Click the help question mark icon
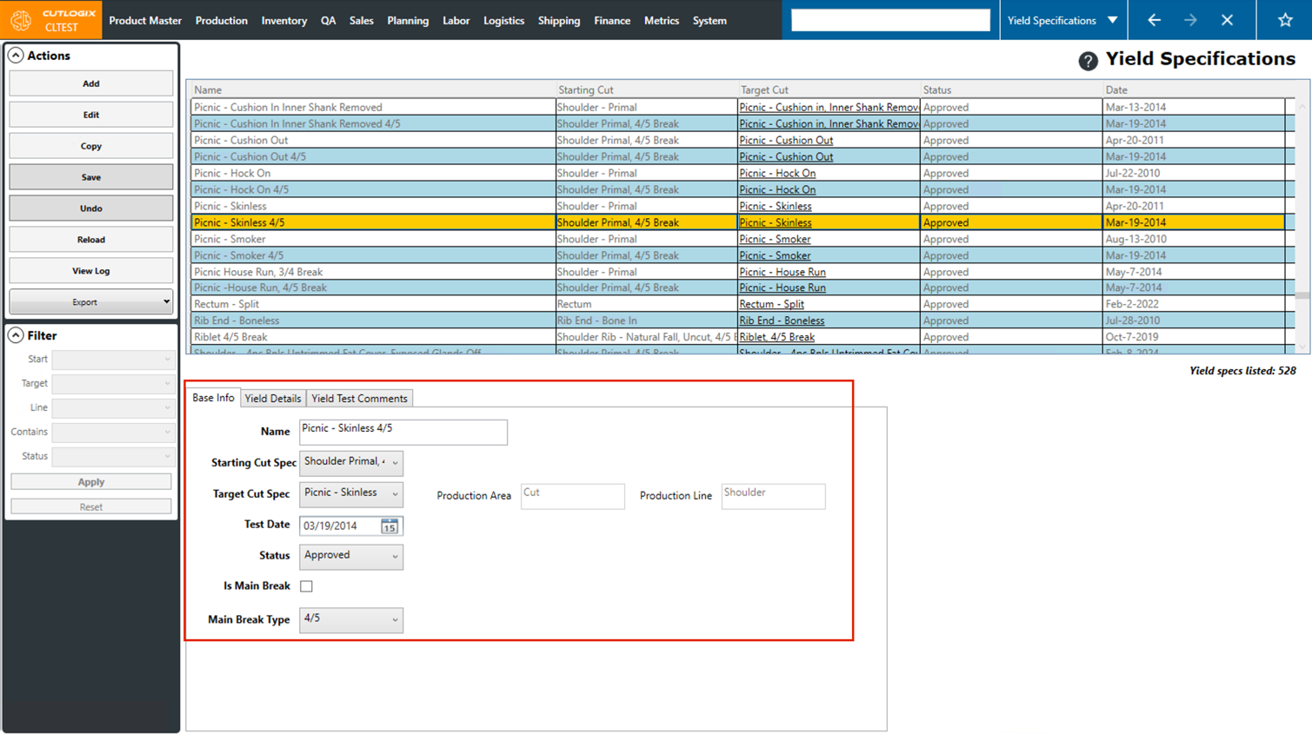The height and width of the screenshot is (734, 1312). [1087, 61]
